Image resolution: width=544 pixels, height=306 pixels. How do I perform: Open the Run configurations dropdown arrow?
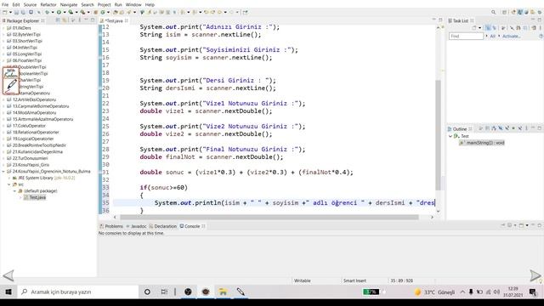(65, 12)
